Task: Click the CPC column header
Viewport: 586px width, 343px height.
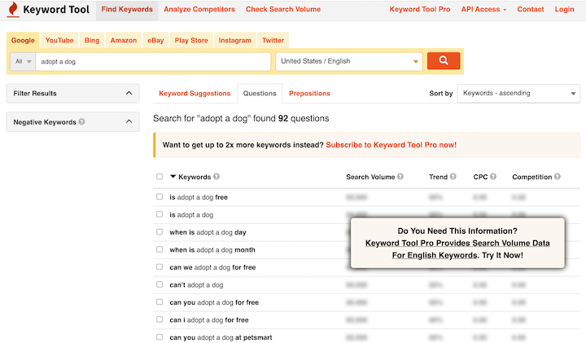Action: tap(480, 177)
